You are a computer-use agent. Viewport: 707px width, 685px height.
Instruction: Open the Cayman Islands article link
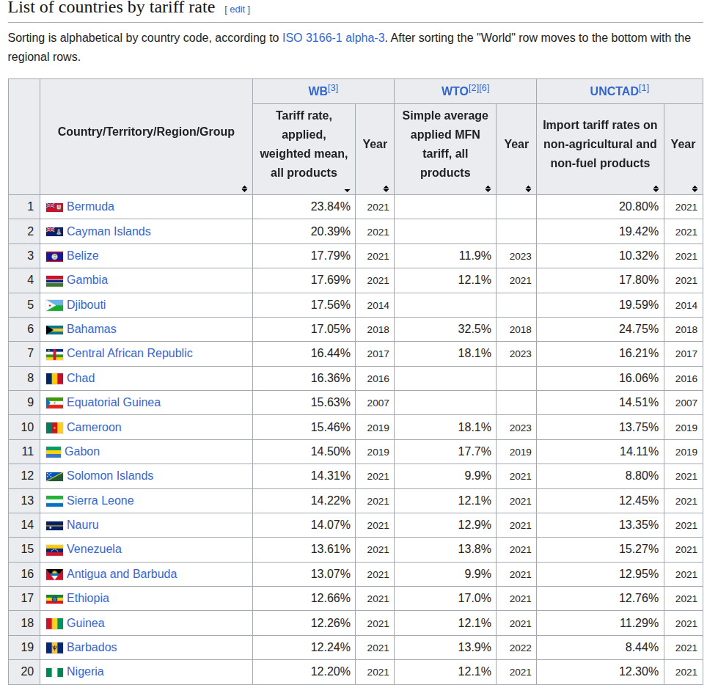(109, 231)
